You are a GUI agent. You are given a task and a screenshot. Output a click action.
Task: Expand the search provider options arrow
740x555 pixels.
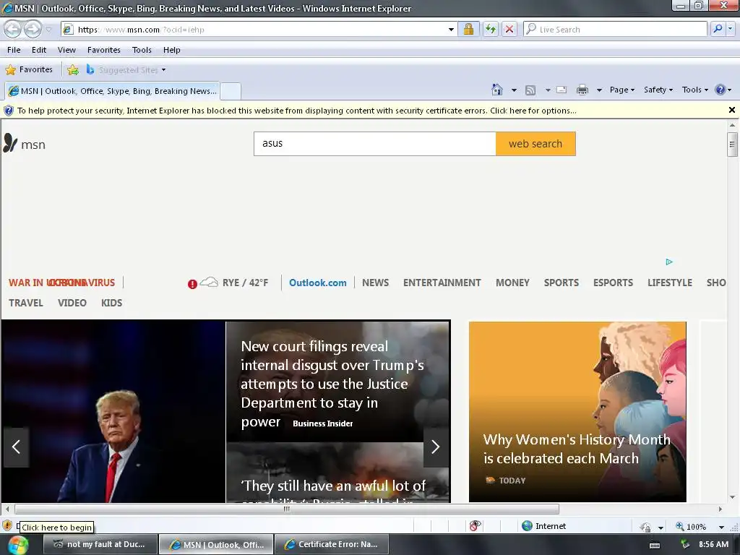[x=730, y=29]
